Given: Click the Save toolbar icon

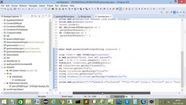Looking at the screenshot, I should click(x=8, y=9).
